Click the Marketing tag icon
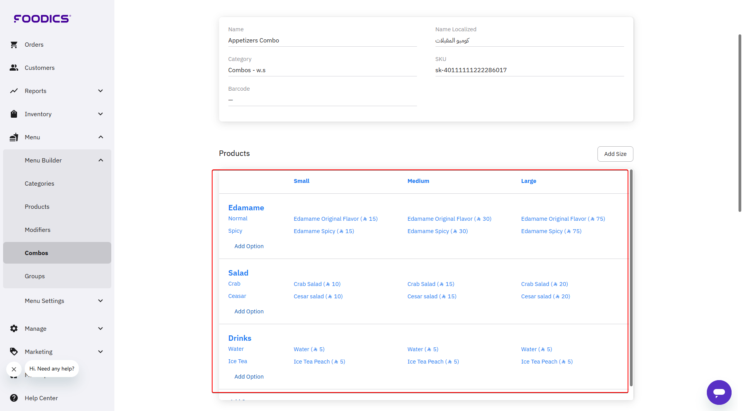 pyautogui.click(x=14, y=352)
